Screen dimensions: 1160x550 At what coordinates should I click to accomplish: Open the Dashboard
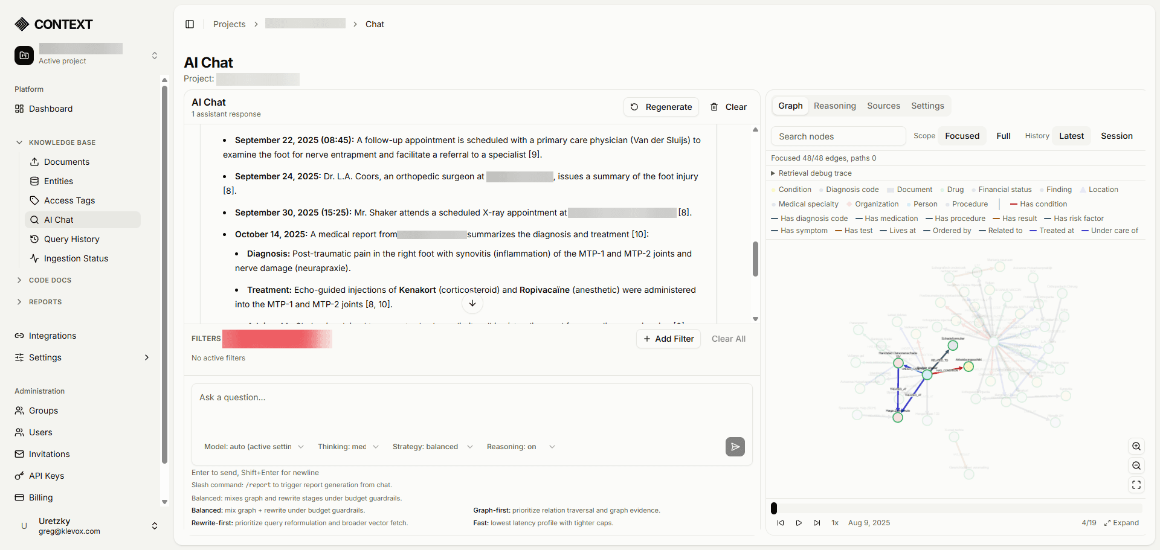[x=50, y=109]
